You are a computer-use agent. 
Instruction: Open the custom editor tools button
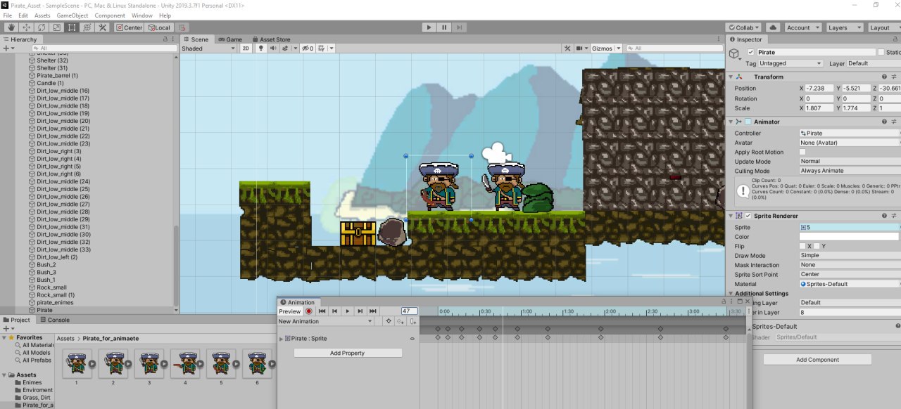click(x=103, y=27)
